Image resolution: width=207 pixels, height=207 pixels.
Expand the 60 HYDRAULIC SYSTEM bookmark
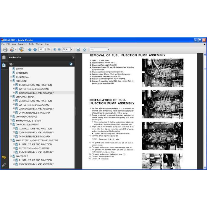(11, 120)
